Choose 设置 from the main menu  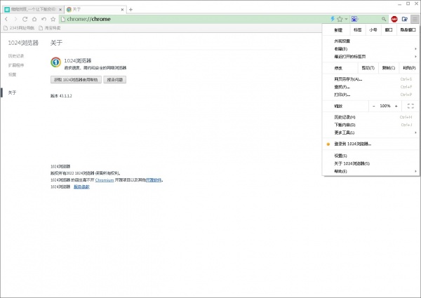(x=341, y=155)
